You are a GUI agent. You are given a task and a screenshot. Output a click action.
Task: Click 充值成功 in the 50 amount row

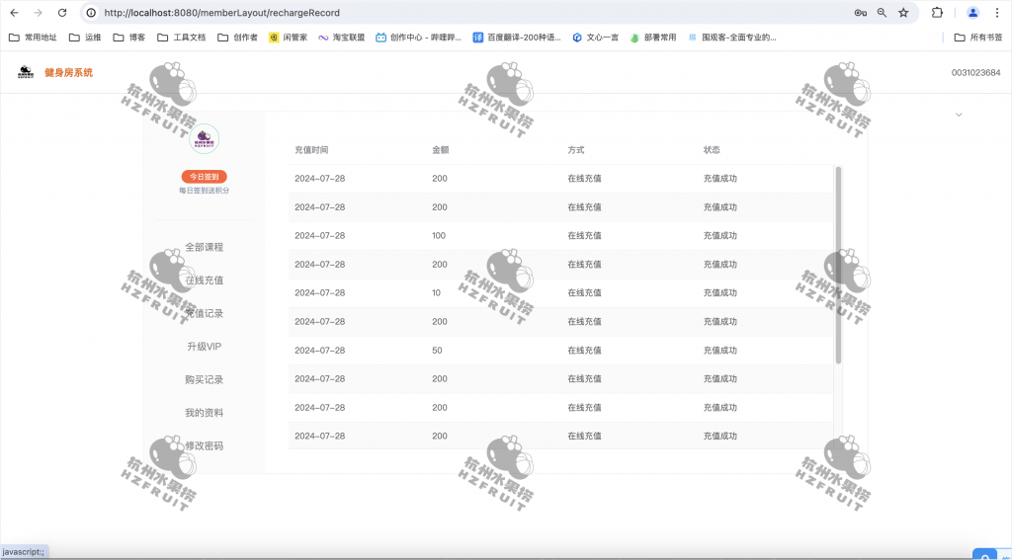(x=719, y=351)
